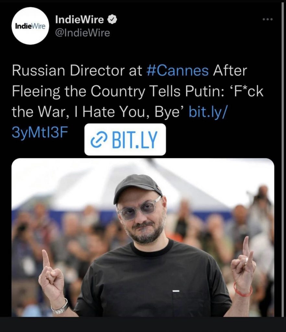Click the black cap in the photo
Screen dimensions: 286x332
(x=137, y=187)
